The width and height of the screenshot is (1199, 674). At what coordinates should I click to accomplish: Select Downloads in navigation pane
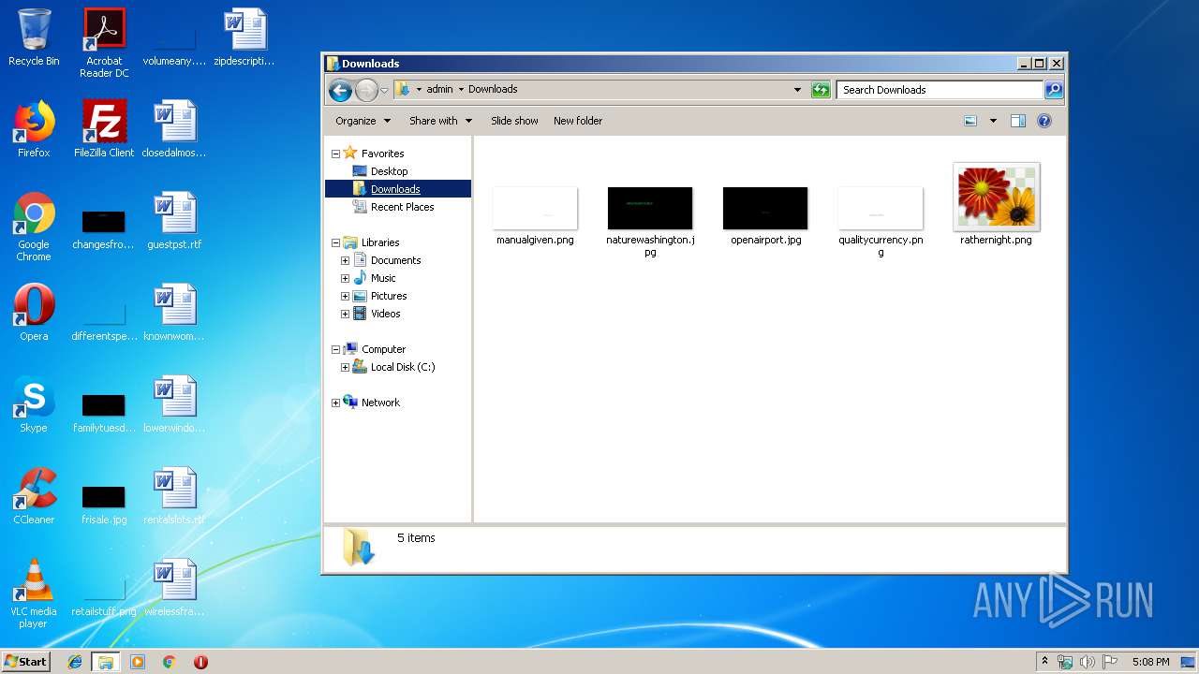pyautogui.click(x=395, y=189)
